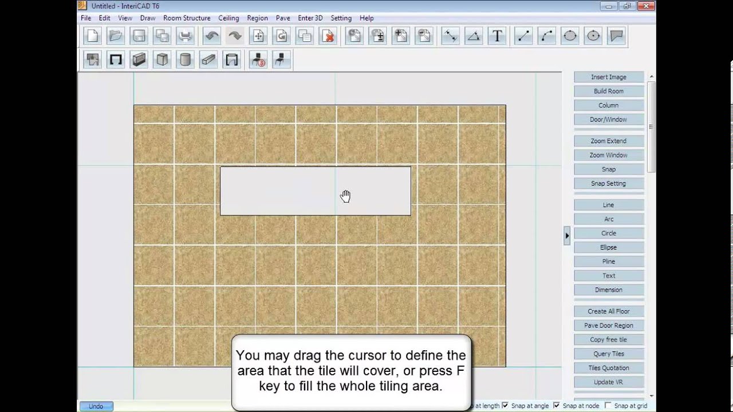Image resolution: width=733 pixels, height=412 pixels.
Task: Click the Build Room button
Action: pos(609,91)
